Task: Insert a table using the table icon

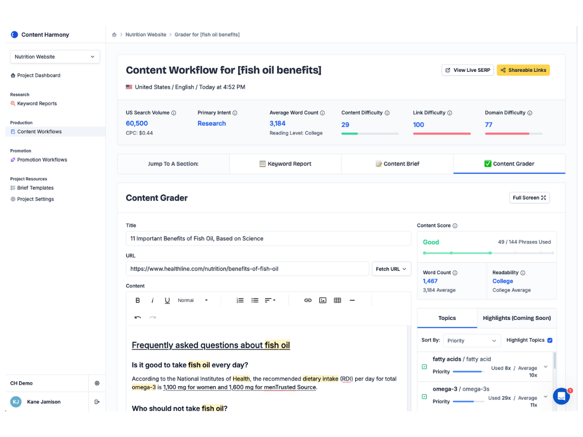Action: pyautogui.click(x=337, y=300)
